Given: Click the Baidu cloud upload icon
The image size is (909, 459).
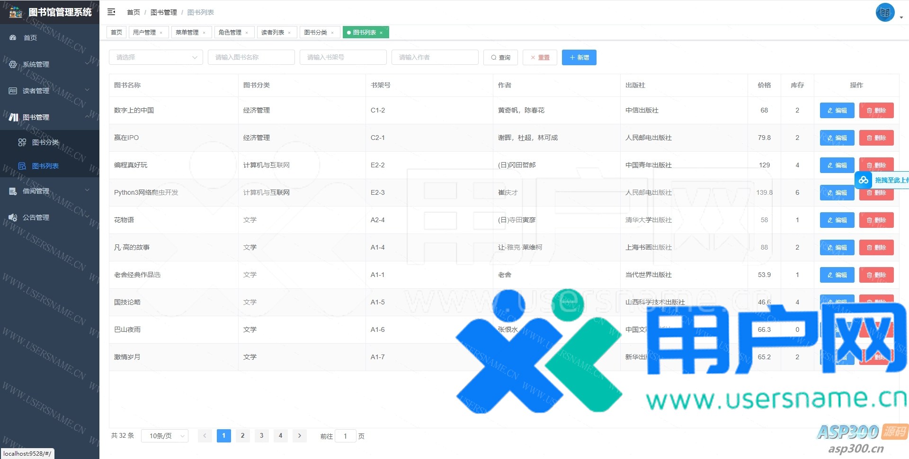Looking at the screenshot, I should click(x=864, y=180).
